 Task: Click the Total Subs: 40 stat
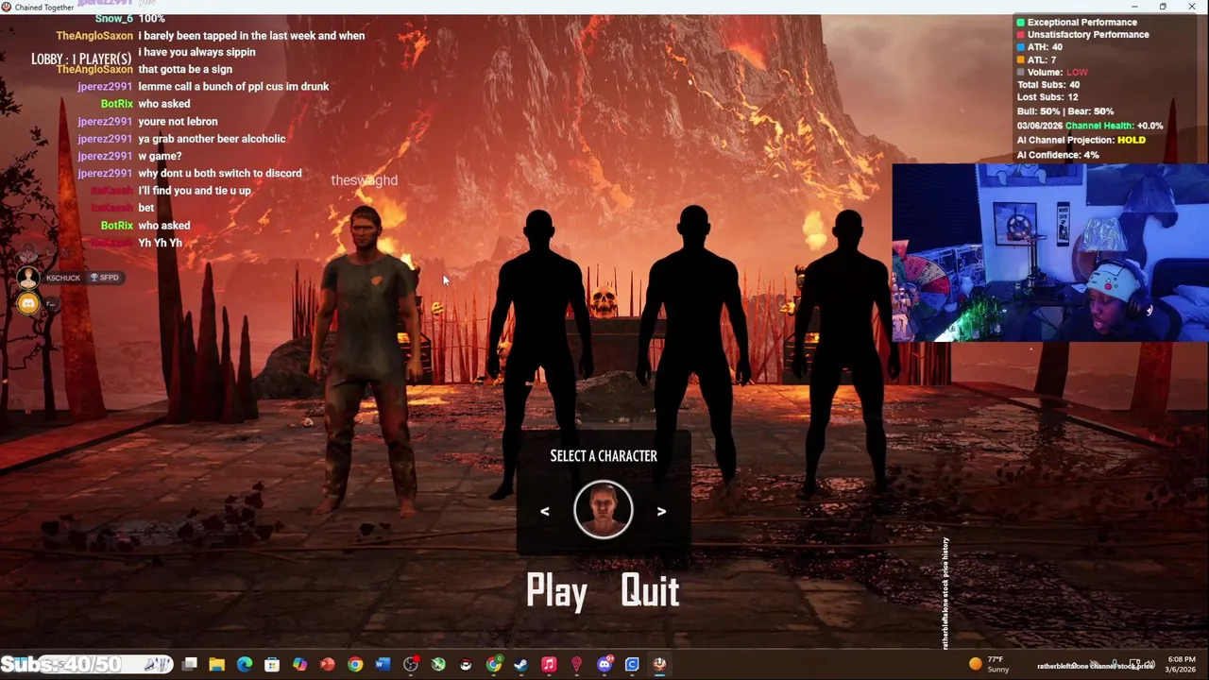coord(1047,85)
